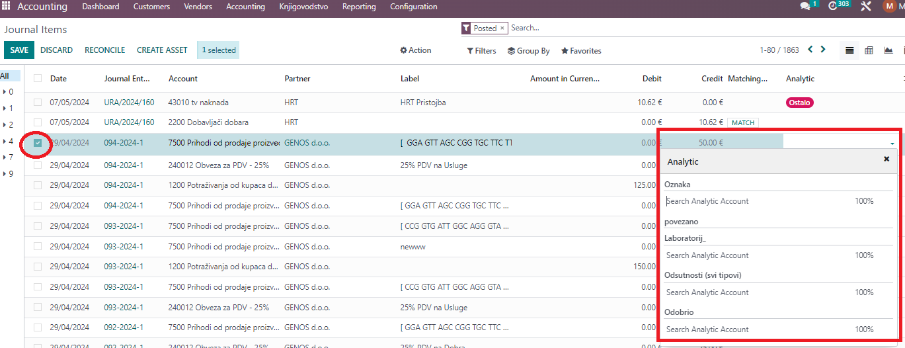Click the SAVE button
The width and height of the screenshot is (905, 348).
[x=19, y=50]
